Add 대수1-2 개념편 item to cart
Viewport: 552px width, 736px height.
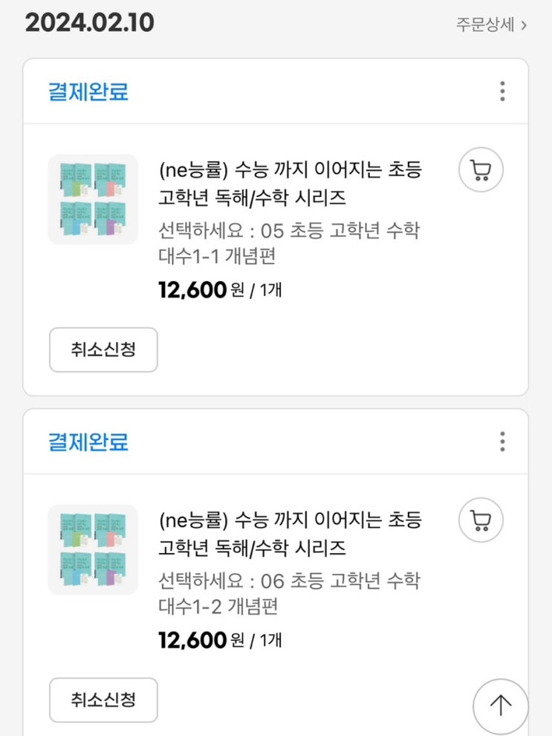(481, 520)
